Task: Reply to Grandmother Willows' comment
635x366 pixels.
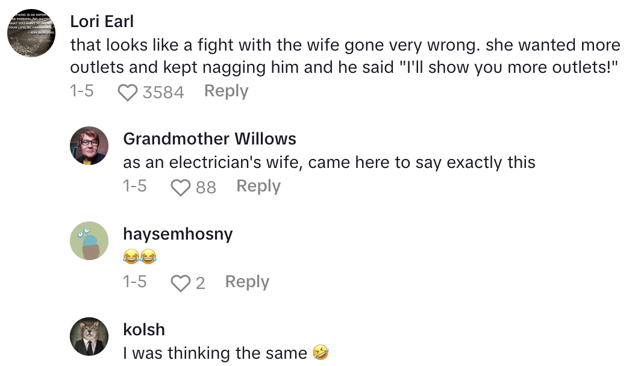Action: 258,186
